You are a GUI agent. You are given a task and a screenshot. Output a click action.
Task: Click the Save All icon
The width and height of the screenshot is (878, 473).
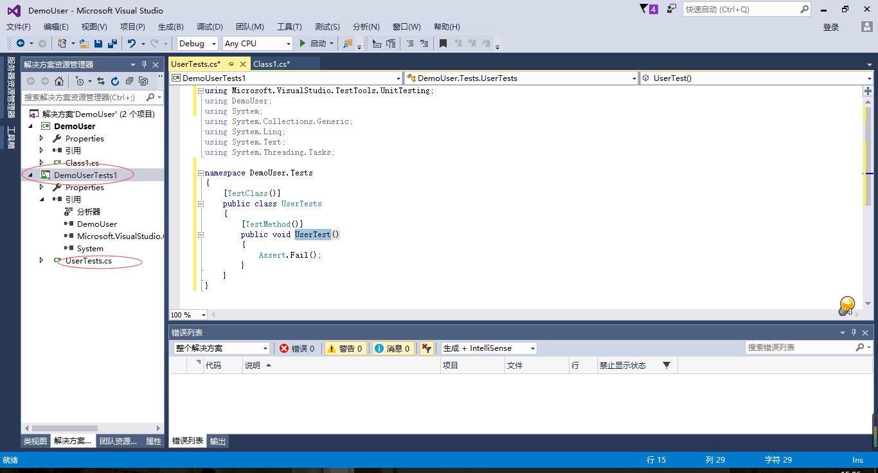(112, 43)
